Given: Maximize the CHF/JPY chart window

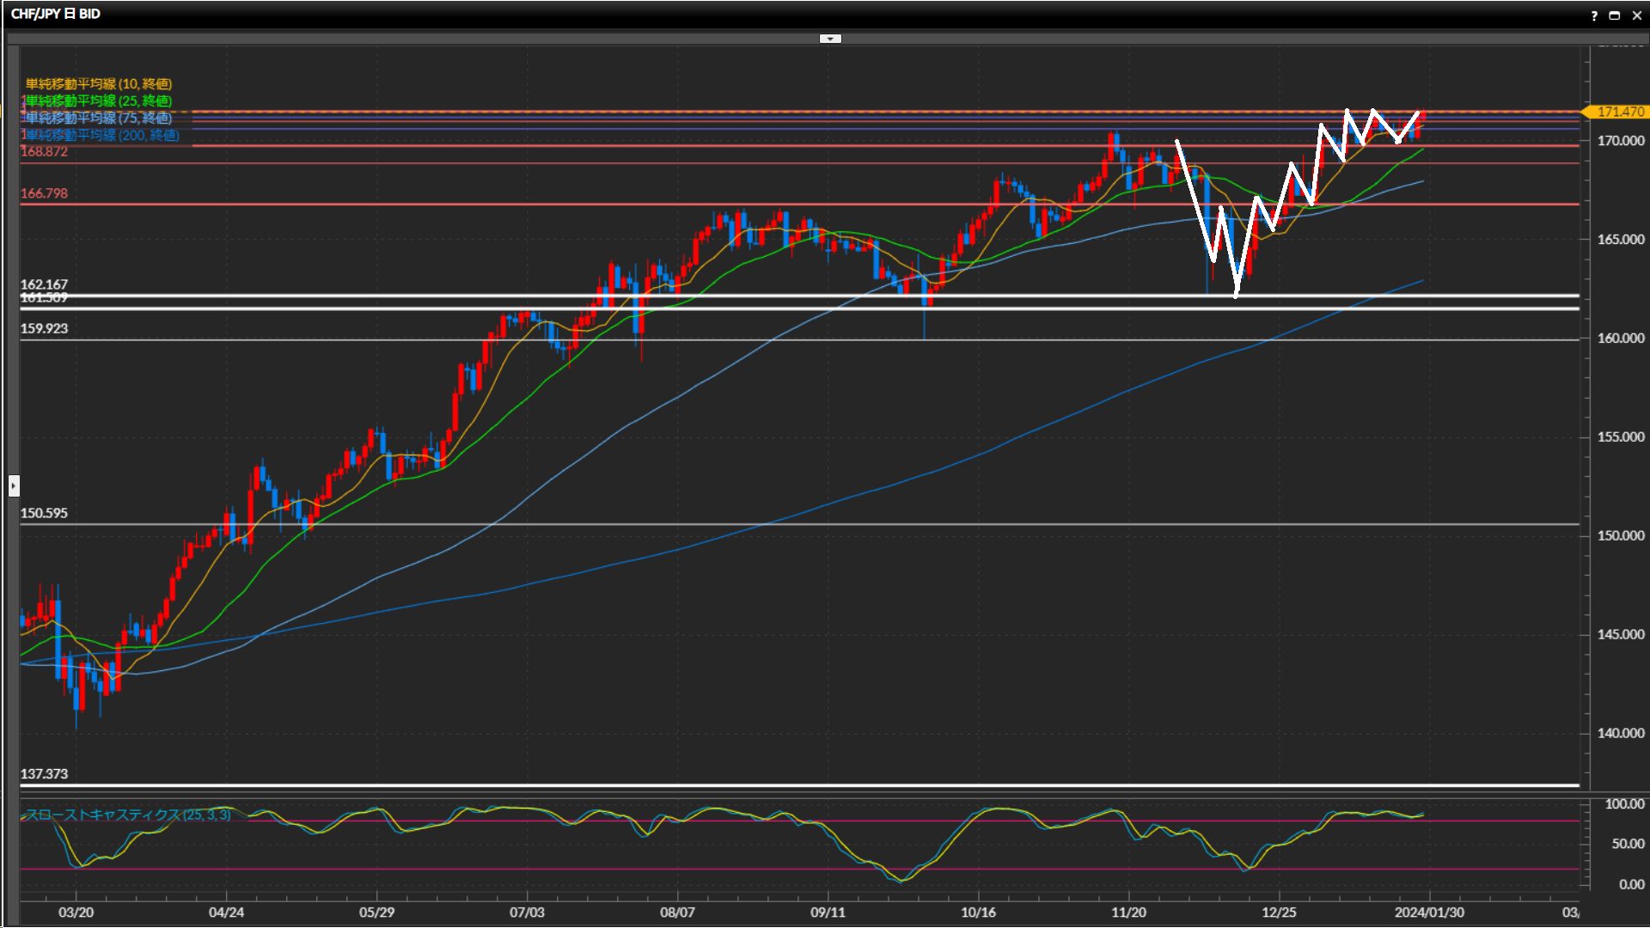Looking at the screenshot, I should [1614, 15].
